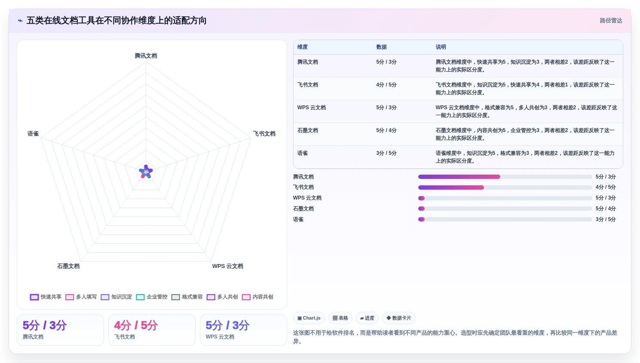Screen dimensions: 640x363
Task: Toggle the 企业管控 legend item
Action: [152, 297]
